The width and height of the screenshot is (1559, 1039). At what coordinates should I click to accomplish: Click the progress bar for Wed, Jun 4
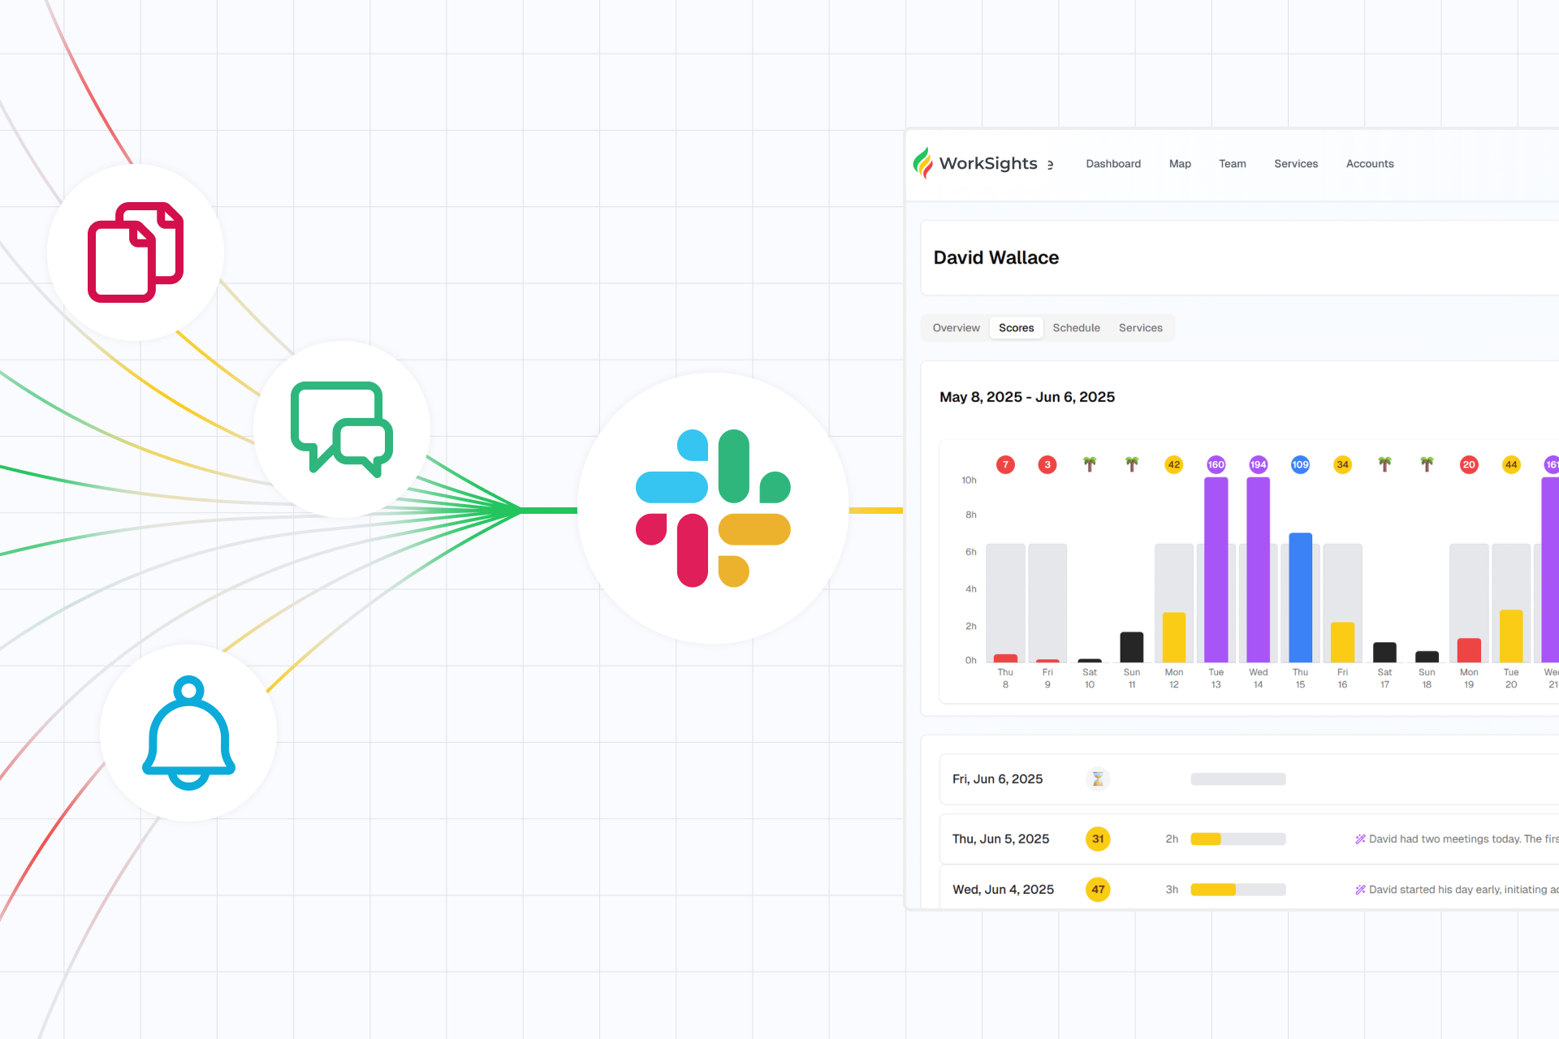click(x=1238, y=890)
